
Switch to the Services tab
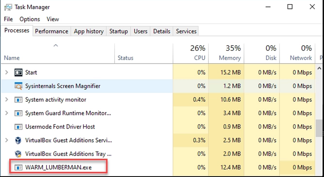click(186, 31)
